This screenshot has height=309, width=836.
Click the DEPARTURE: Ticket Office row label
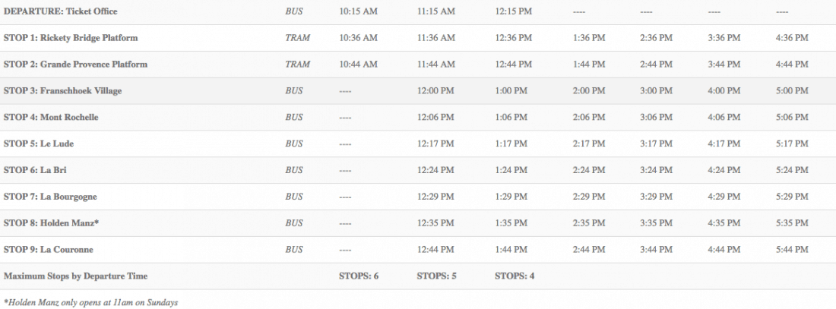click(61, 12)
